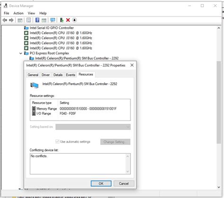Open Help via blue question-mark icon
Image resolution: width=224 pixels, height=198 pixels.
point(37,20)
